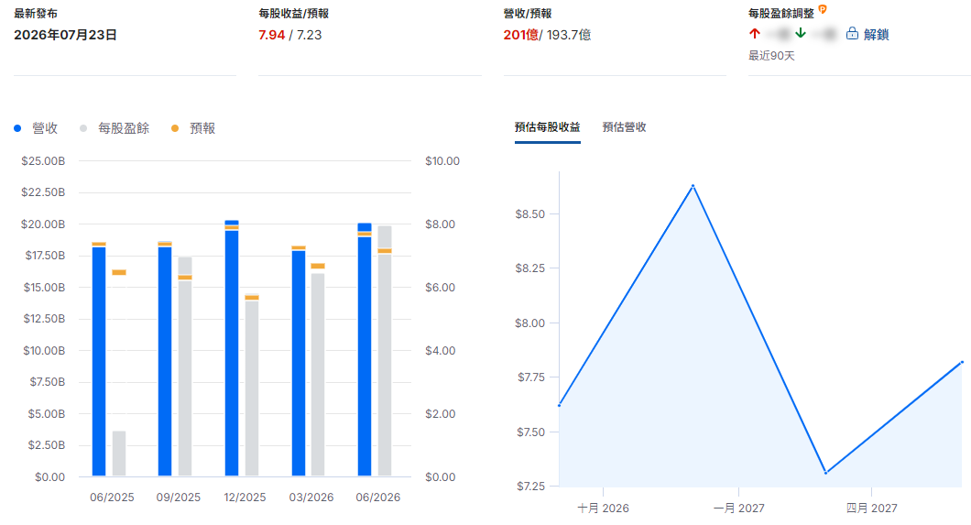Select the blue revenue bar for 06/2025
This screenshot has height=525, width=971.
99,360
